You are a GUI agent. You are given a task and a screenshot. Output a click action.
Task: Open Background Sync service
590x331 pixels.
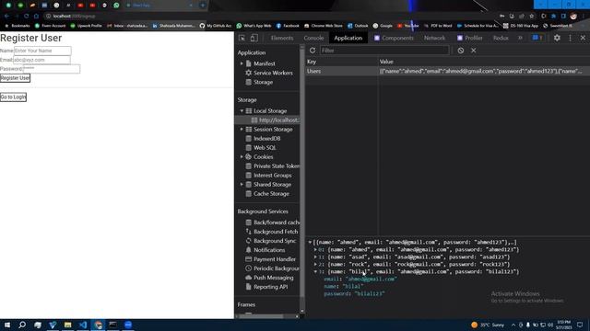275,241
